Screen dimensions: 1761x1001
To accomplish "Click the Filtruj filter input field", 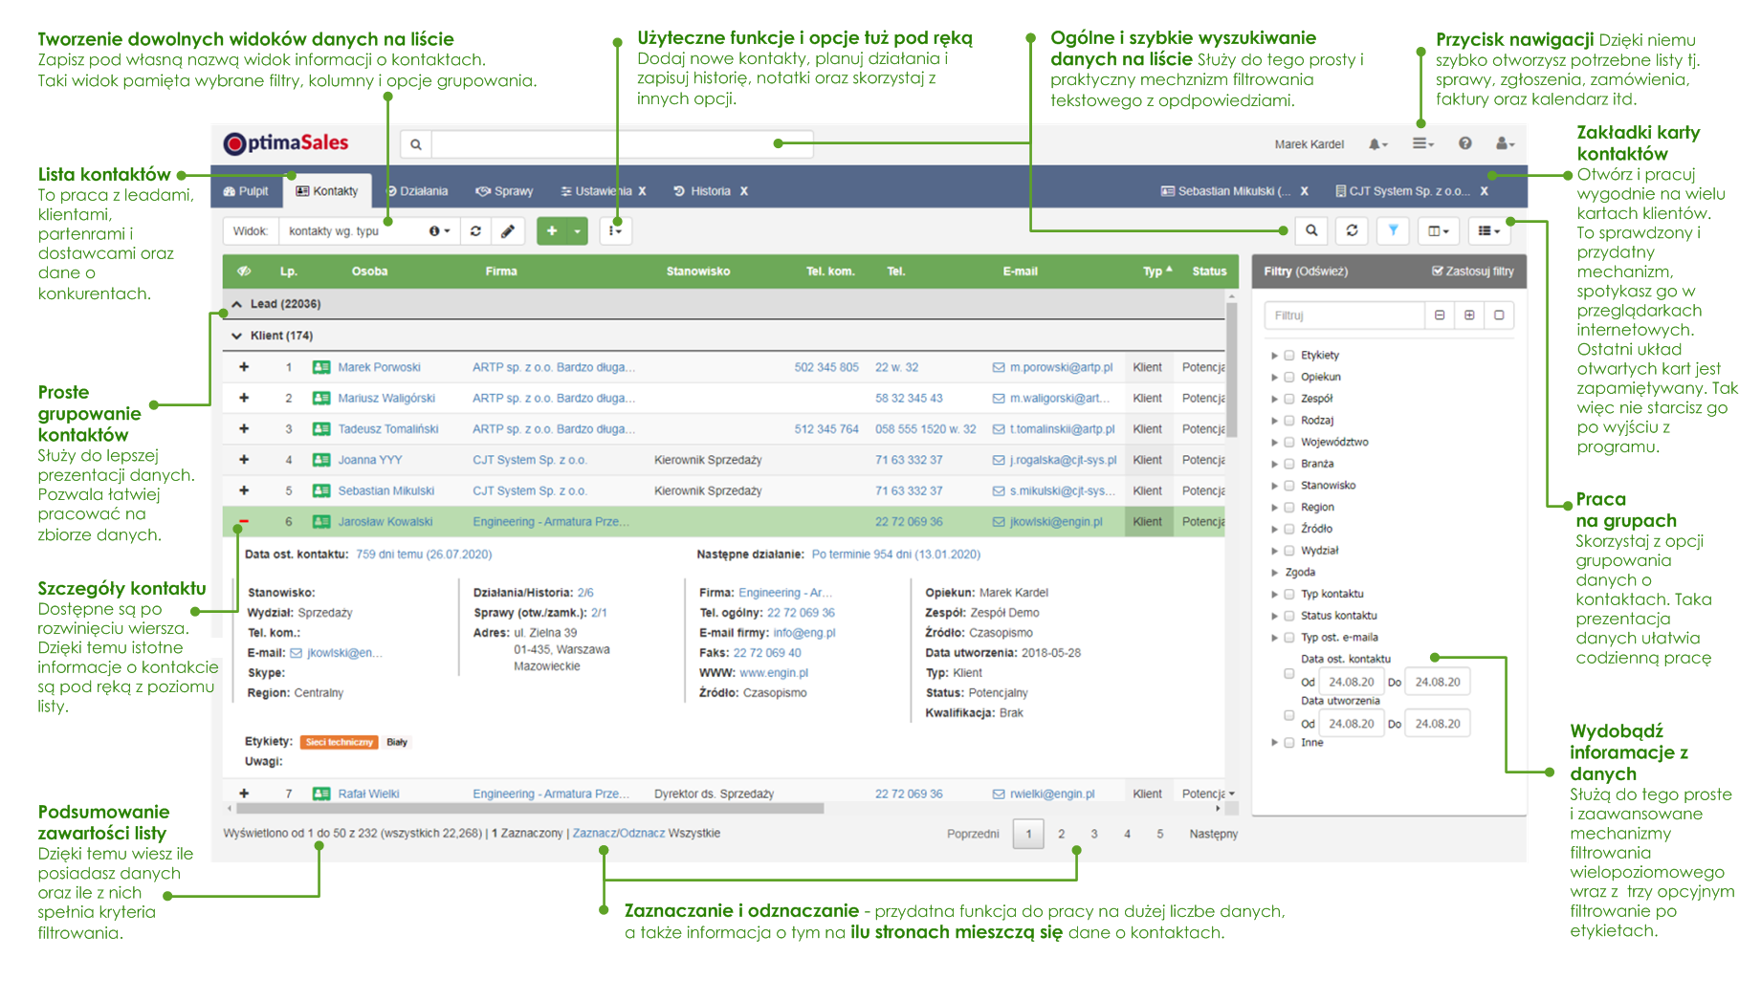I will (x=1344, y=315).
